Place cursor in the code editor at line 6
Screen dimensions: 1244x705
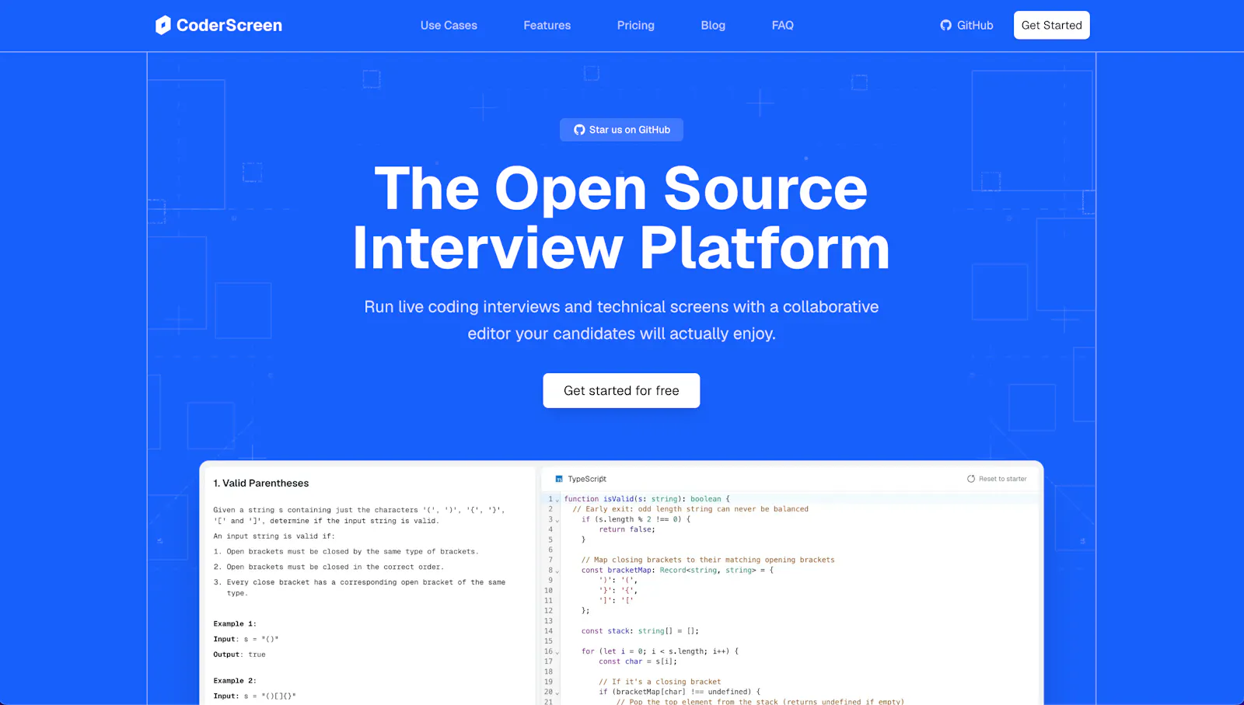[x=799, y=550]
